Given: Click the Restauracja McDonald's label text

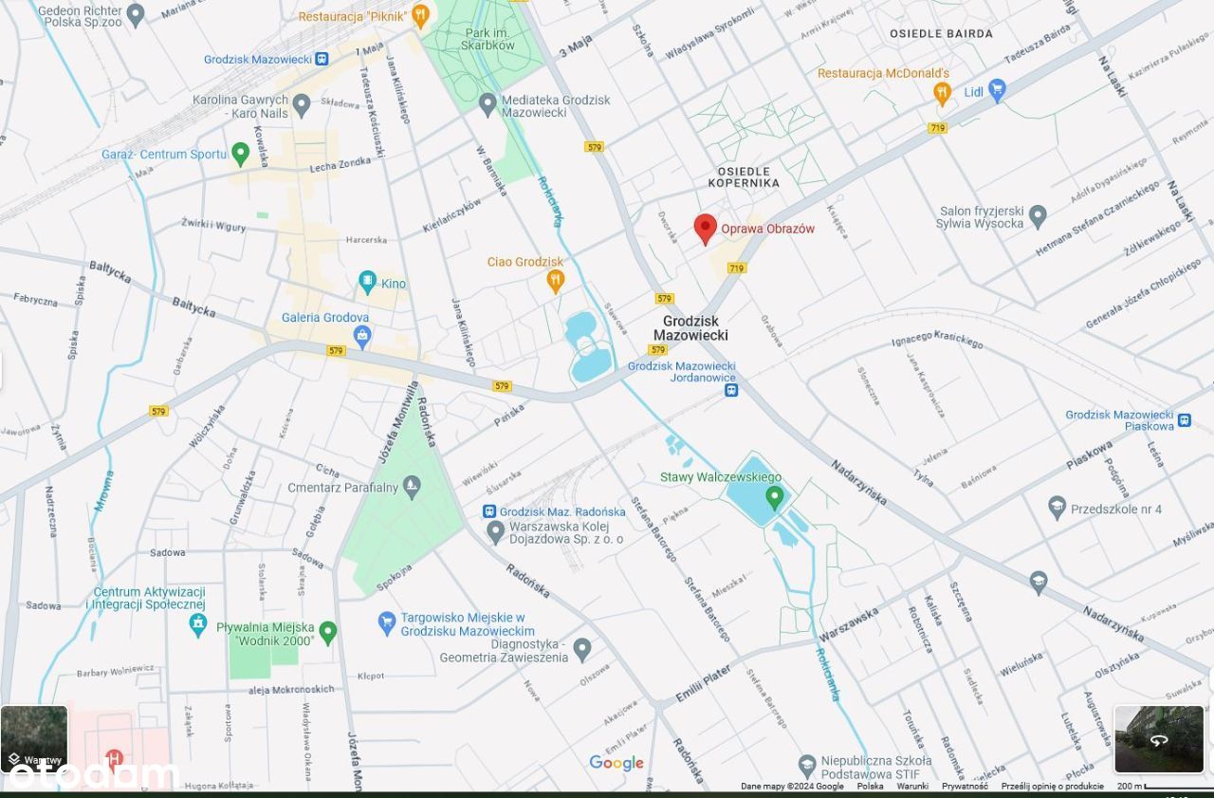Looking at the screenshot, I should pyautogui.click(x=883, y=73).
